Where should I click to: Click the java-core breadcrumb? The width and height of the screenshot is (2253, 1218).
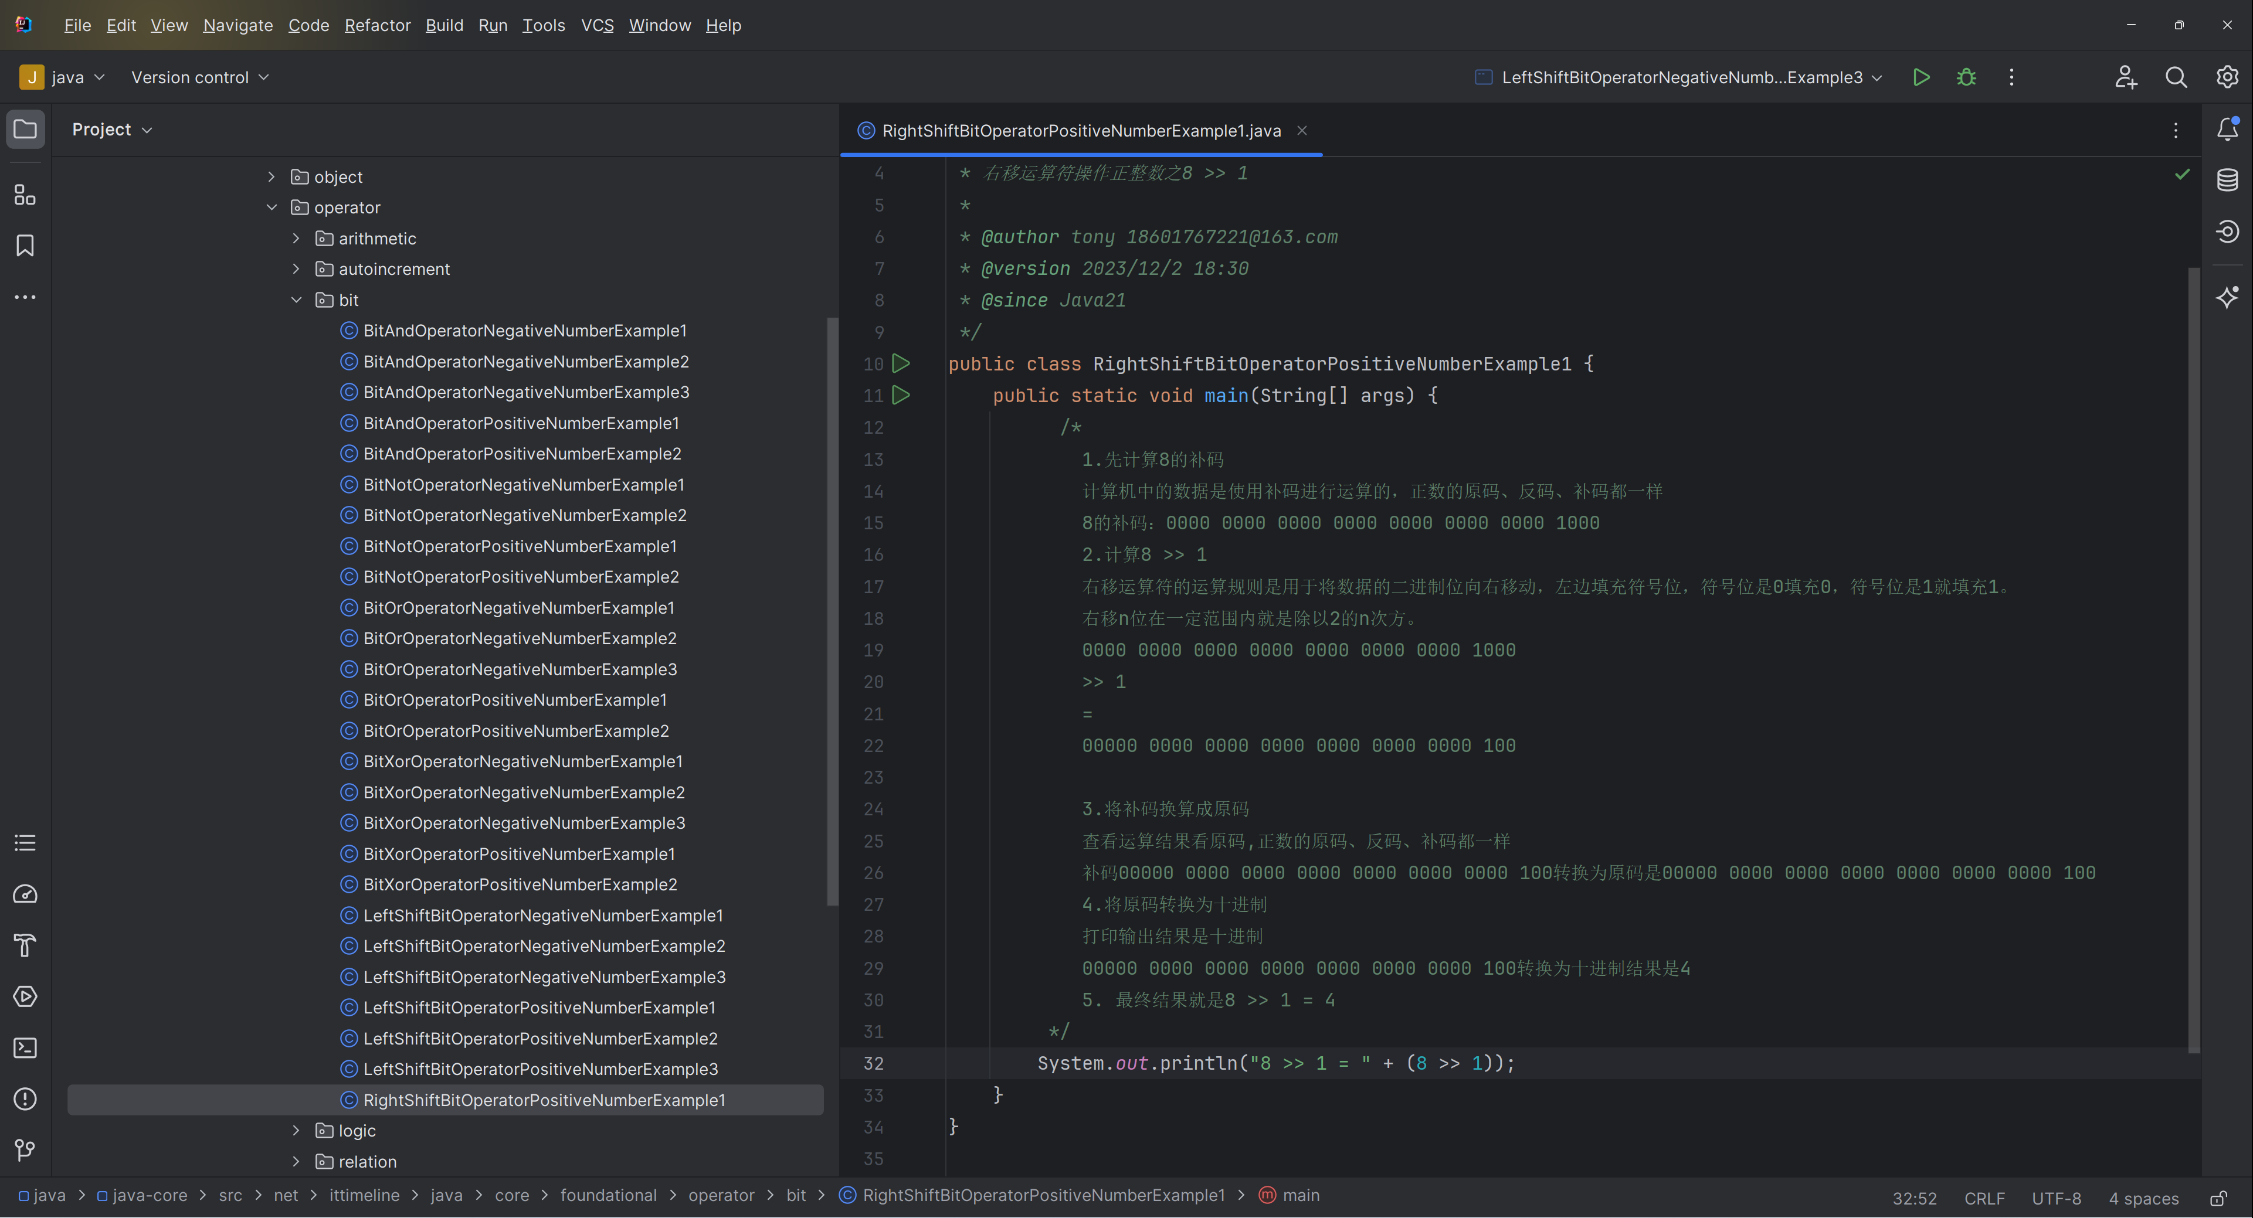pos(142,1195)
